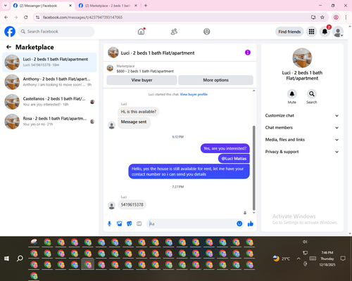Open the notifications bell with red badge
Image resolution: width=352 pixels, height=281 pixels.
325,32
